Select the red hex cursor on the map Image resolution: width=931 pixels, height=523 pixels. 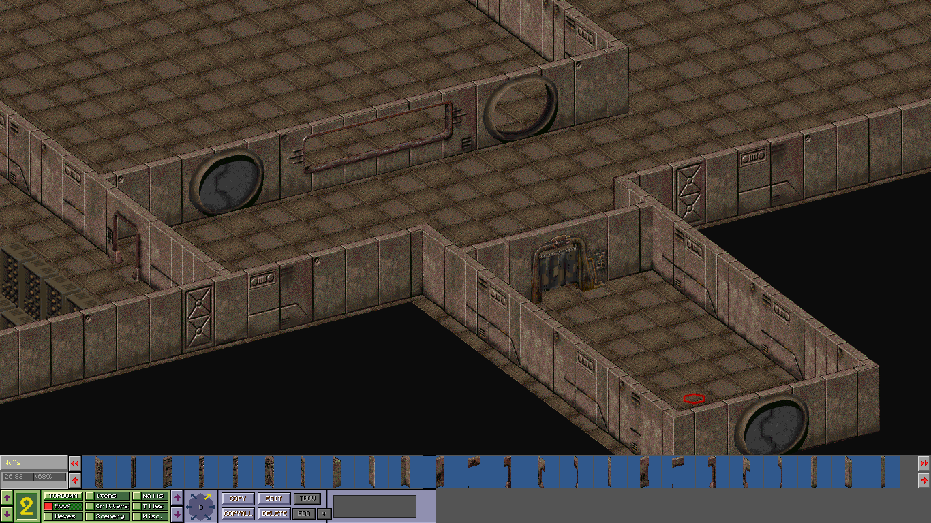(x=694, y=398)
